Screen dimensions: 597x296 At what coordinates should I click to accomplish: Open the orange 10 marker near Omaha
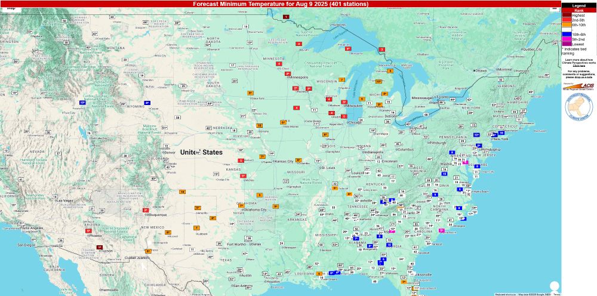(259, 125)
